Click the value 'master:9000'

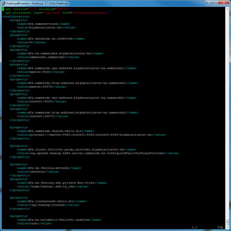click(x=40, y=72)
